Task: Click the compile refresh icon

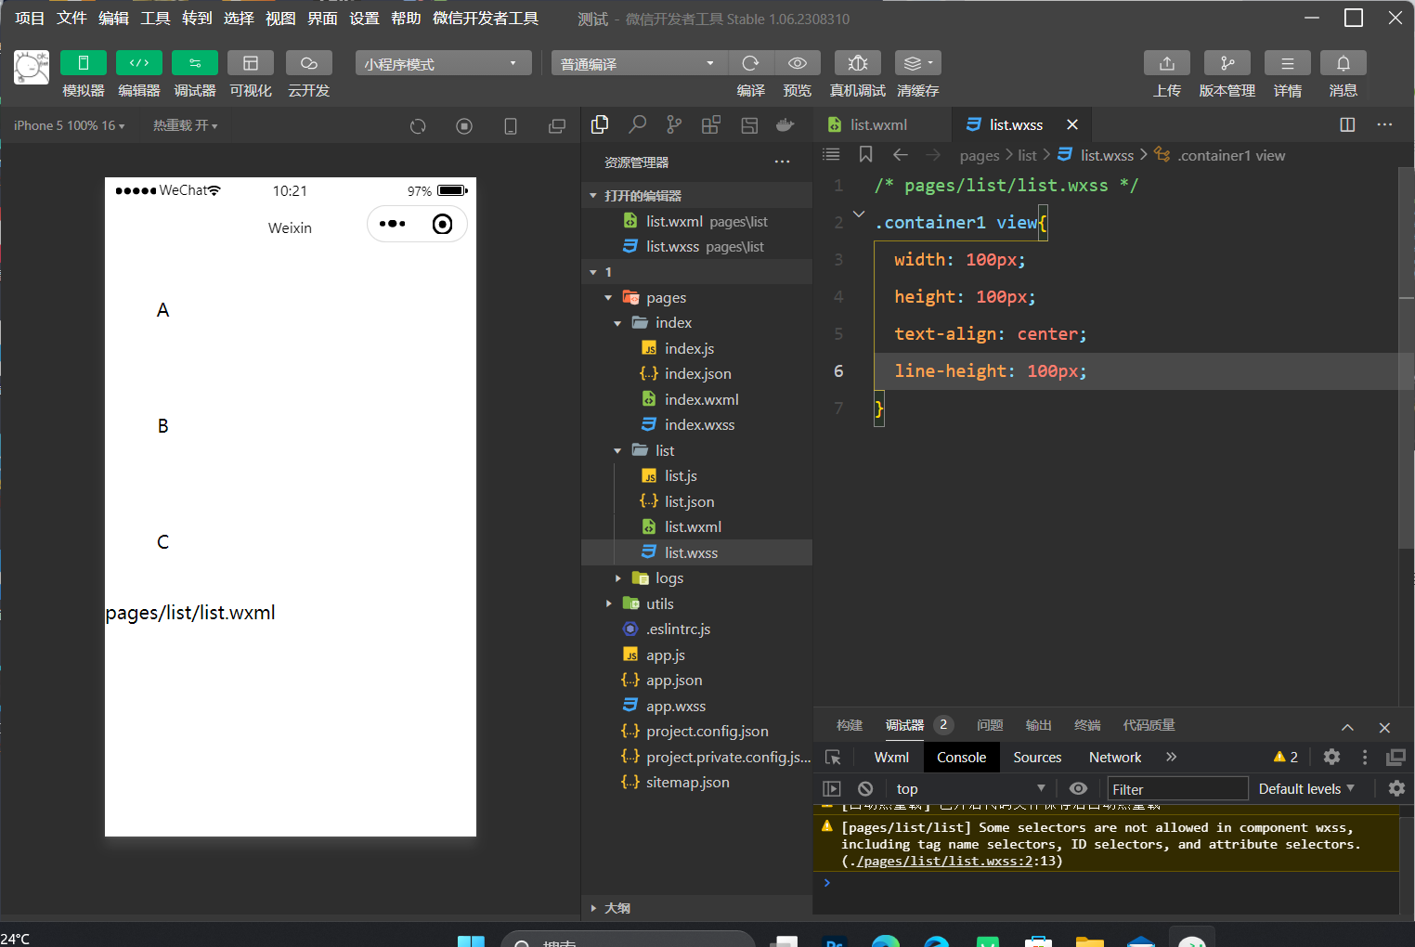Action: pyautogui.click(x=751, y=63)
